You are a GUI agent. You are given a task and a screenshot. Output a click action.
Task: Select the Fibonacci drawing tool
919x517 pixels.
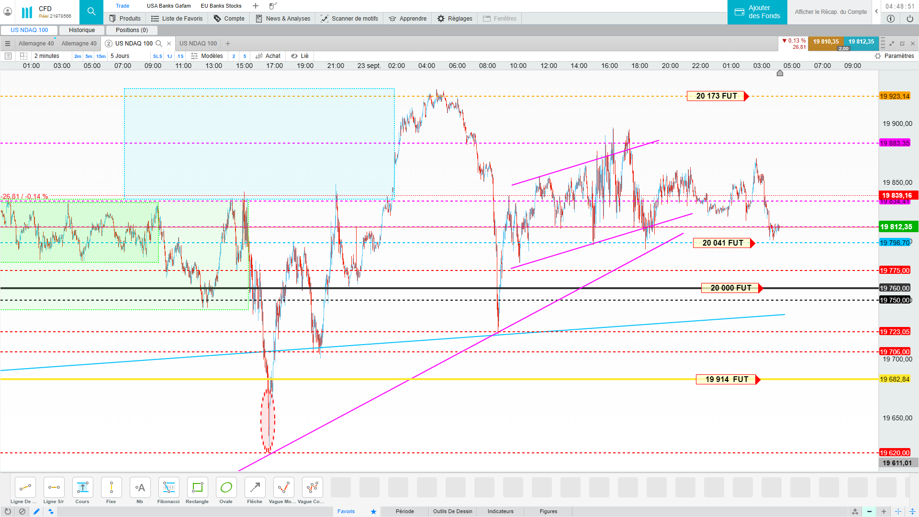(168, 488)
